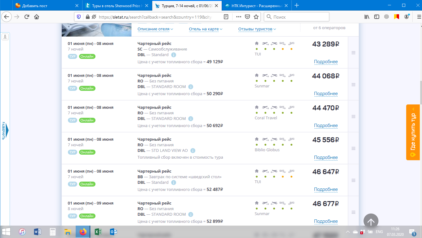The width and height of the screenshot is (422, 238).
Task: Open page actions three-dot menu
Action: pyautogui.click(x=239, y=17)
